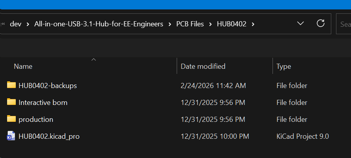The width and height of the screenshot is (351, 158).
Task: Click the KiCad project file icon
Action: tap(11, 136)
